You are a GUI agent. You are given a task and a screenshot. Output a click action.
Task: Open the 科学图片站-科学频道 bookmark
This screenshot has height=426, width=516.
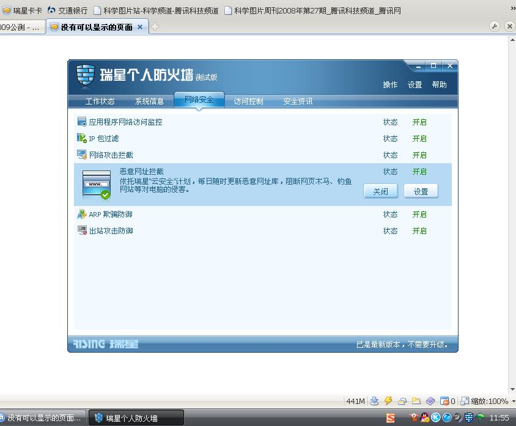tap(157, 10)
